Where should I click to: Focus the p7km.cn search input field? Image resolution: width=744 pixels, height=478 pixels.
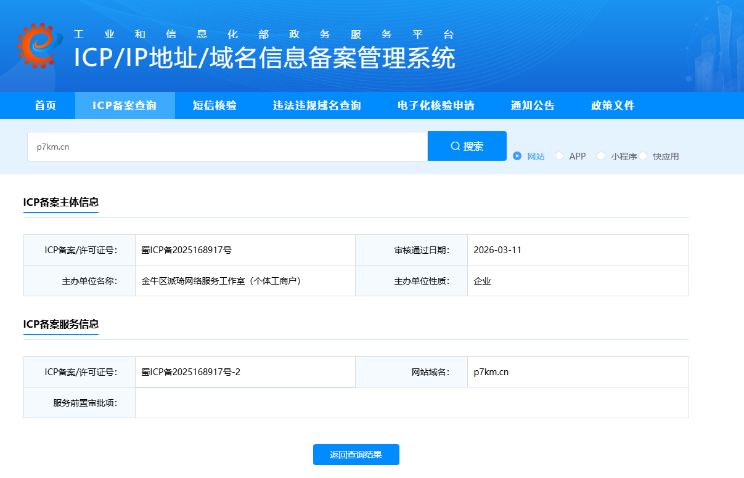click(x=227, y=147)
